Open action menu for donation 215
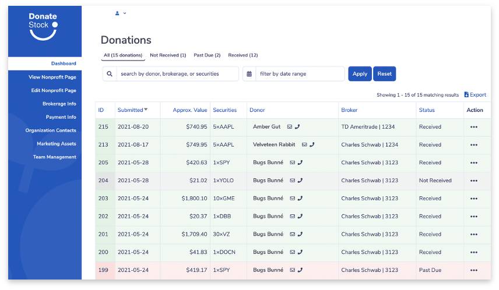Screen dimensions: 499x290 pos(474,127)
